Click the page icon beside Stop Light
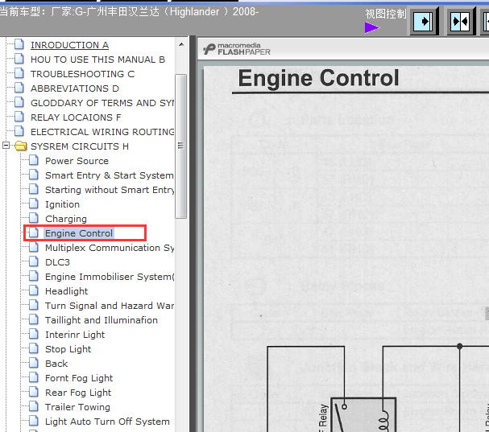Image resolution: width=489 pixels, height=432 pixels. pyautogui.click(x=34, y=348)
